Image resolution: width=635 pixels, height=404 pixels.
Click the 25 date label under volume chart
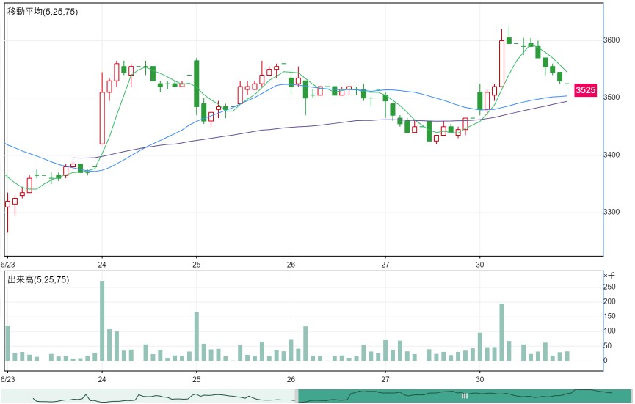point(197,379)
